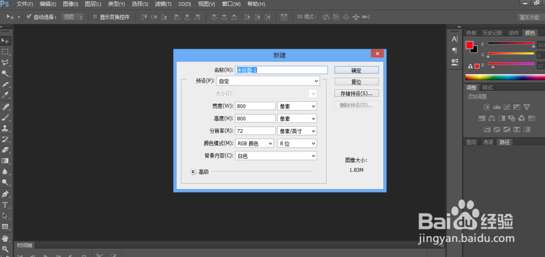Click Auto-Align Layers in options bar
The image size is (545, 257).
[x=284, y=17]
